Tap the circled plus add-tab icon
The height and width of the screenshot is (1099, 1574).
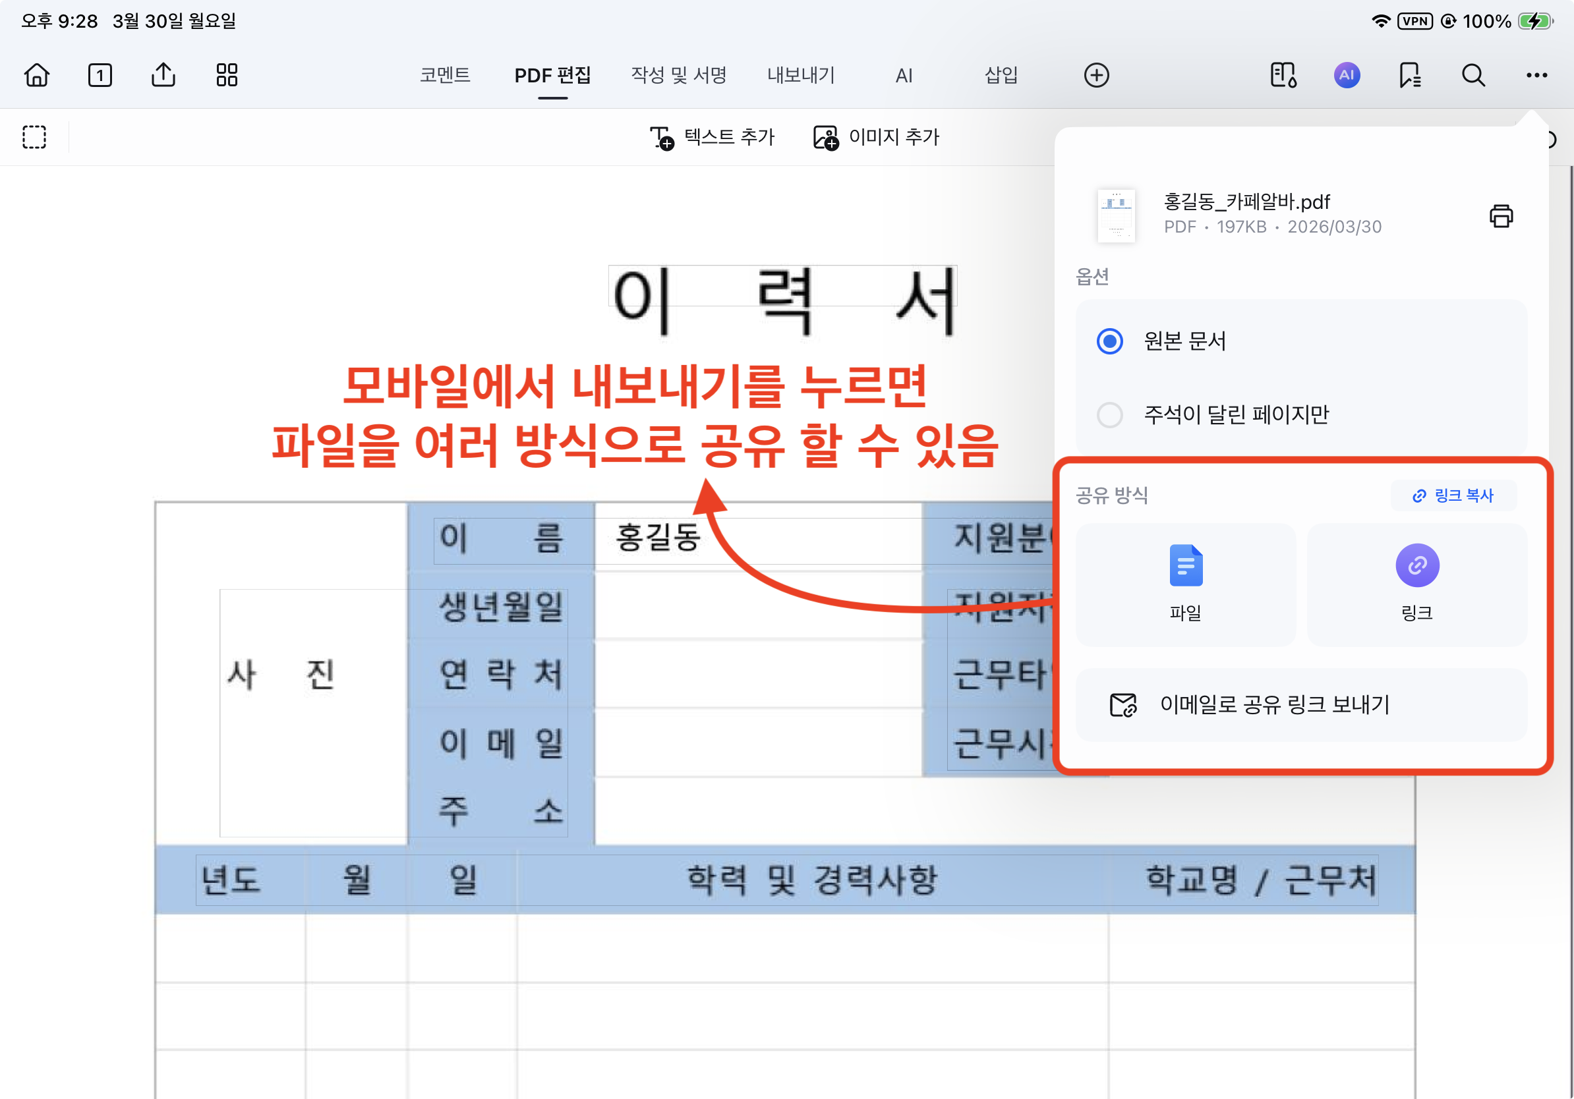[x=1096, y=74]
